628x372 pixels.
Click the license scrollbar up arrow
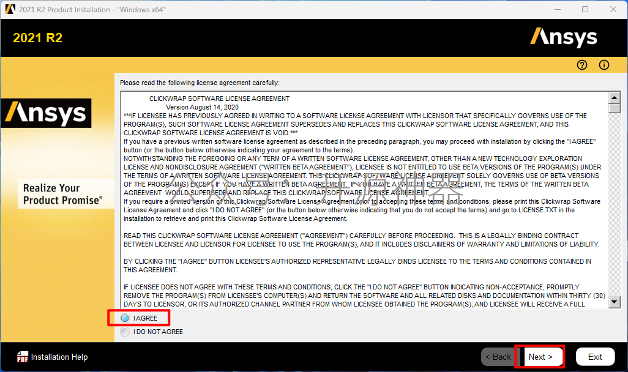click(x=615, y=98)
